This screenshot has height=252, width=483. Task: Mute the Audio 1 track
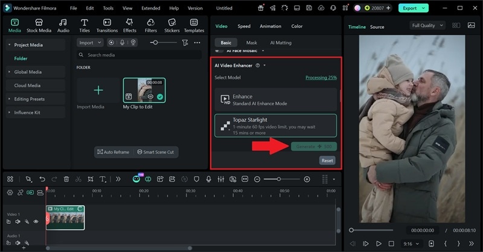pyautogui.click(x=18, y=243)
